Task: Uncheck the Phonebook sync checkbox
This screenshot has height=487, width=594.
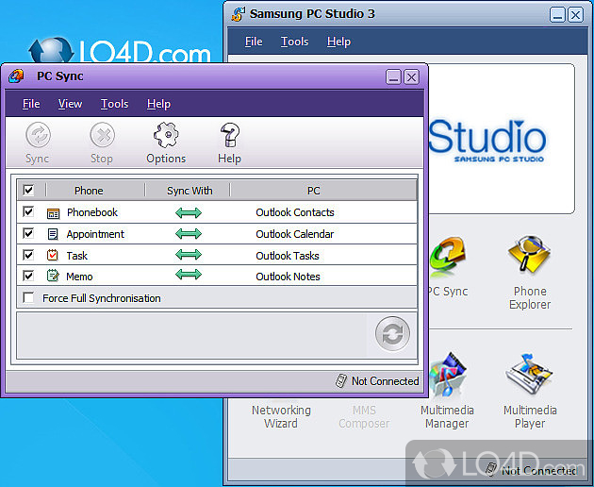Action: pyautogui.click(x=28, y=212)
